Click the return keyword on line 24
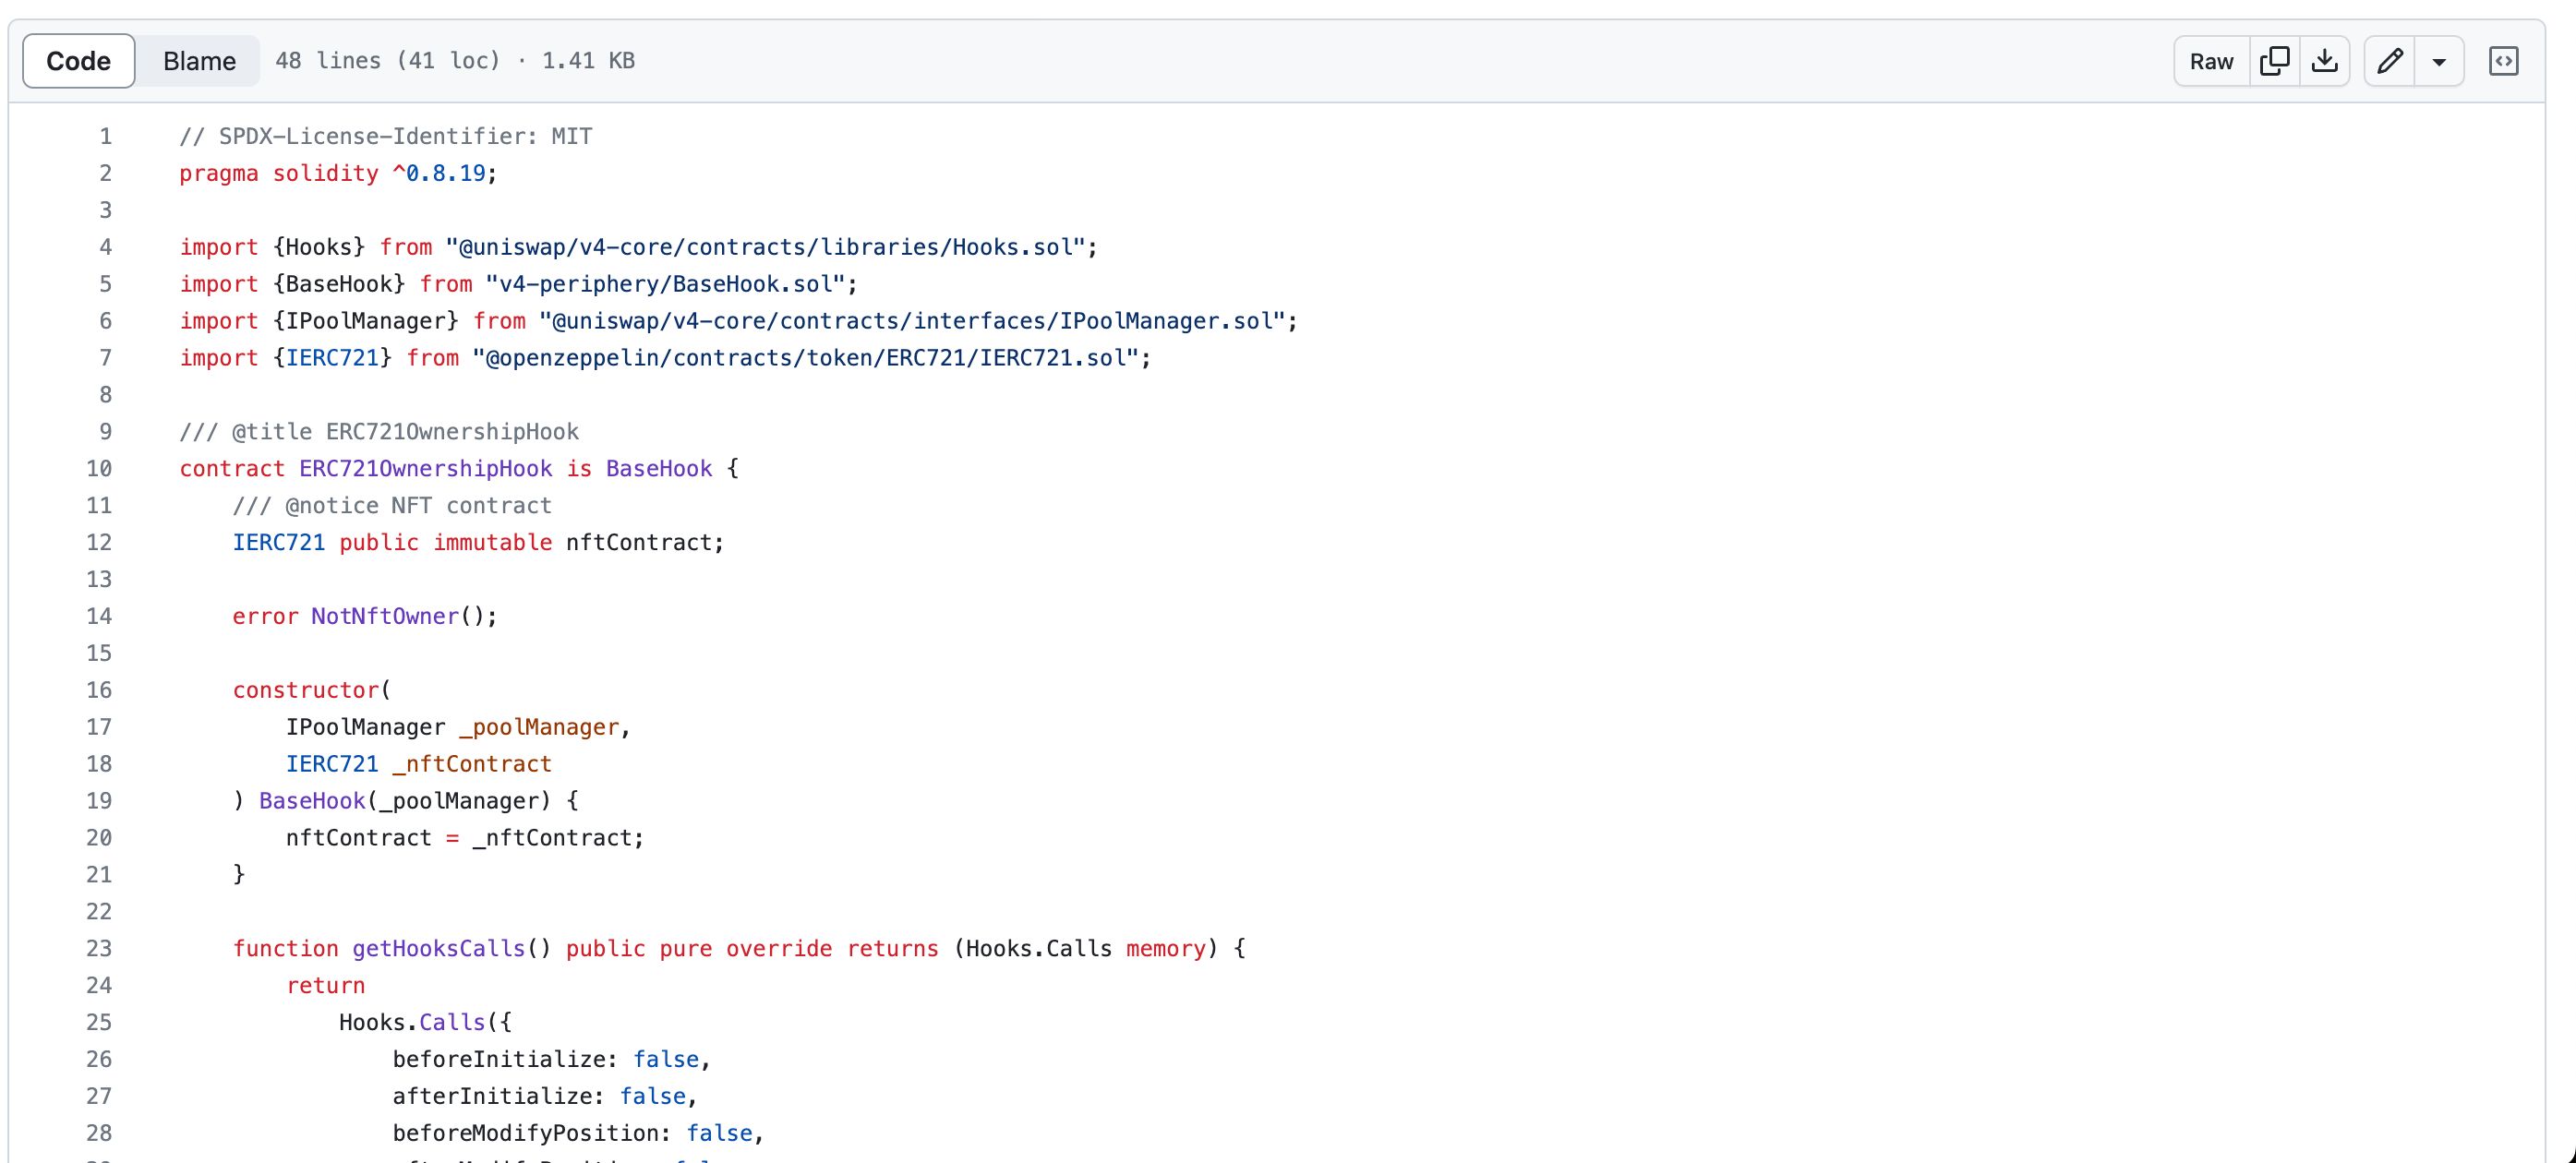The image size is (2576, 1163). (326, 985)
